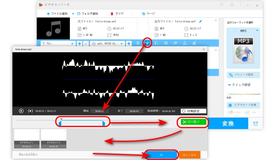Screen dimensions: 276x160
Task: Click パラメータ設定 button
Action: 243,75
